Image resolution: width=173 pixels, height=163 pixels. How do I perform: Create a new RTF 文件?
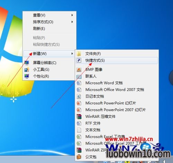tap(117, 123)
